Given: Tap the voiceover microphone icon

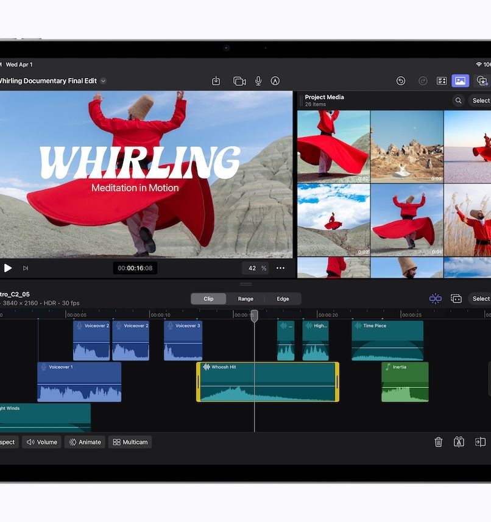Looking at the screenshot, I should (258, 81).
